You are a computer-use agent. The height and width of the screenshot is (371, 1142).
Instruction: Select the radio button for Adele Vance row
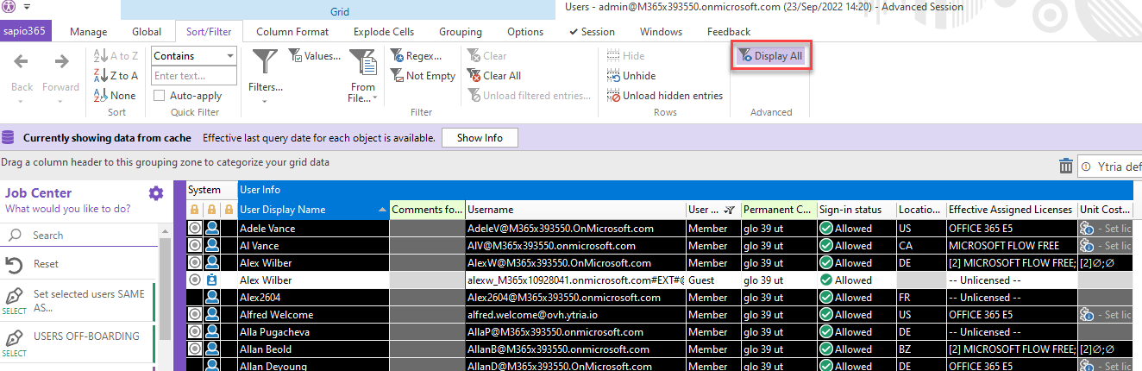195,229
